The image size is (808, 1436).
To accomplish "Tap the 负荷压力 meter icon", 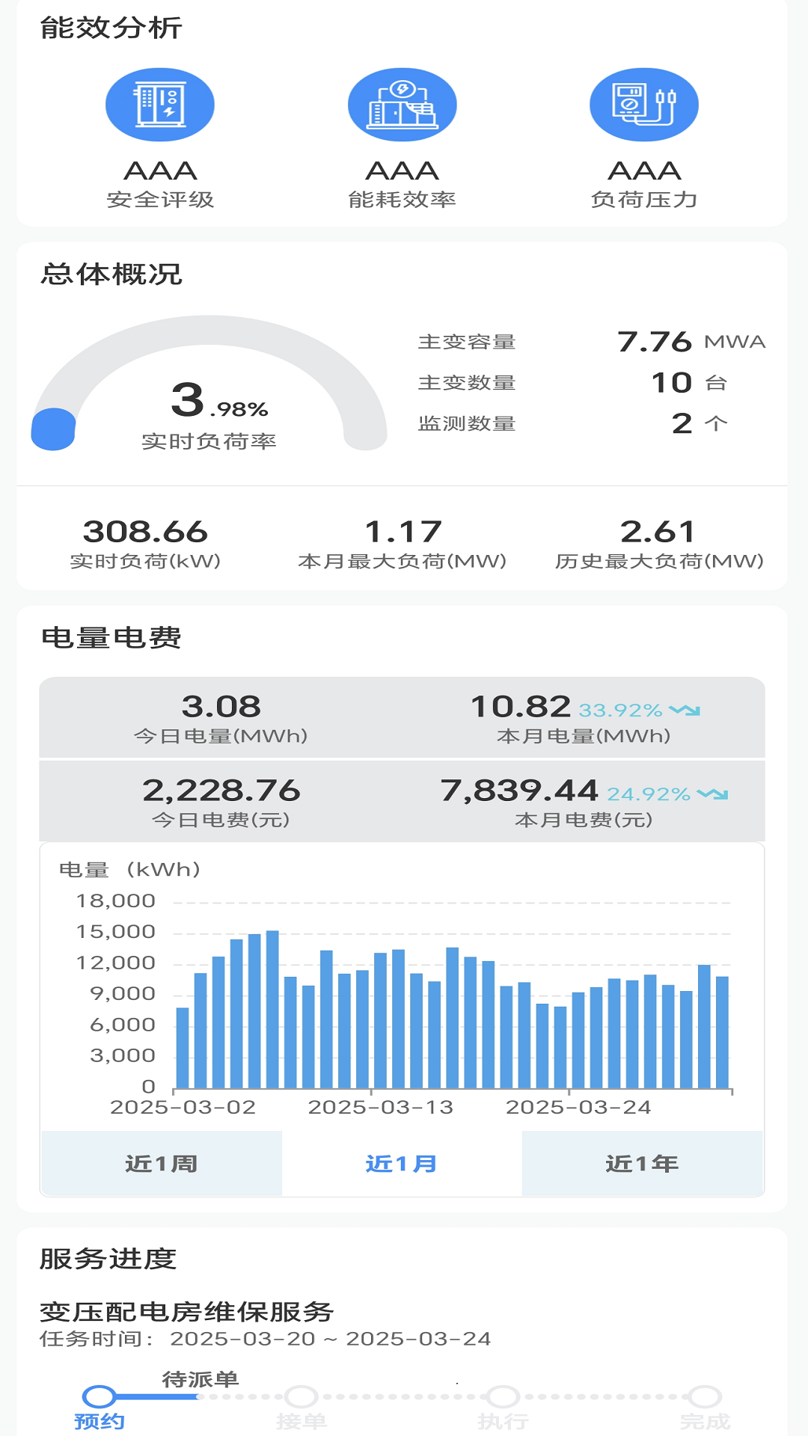I will pos(643,105).
